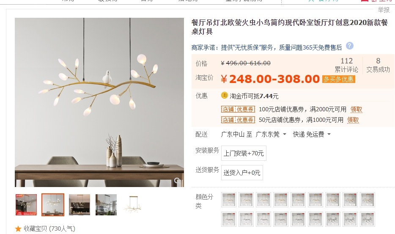Click the second 店铺优惠券 coupon badge
This screenshot has height=234, width=395.
point(238,120)
